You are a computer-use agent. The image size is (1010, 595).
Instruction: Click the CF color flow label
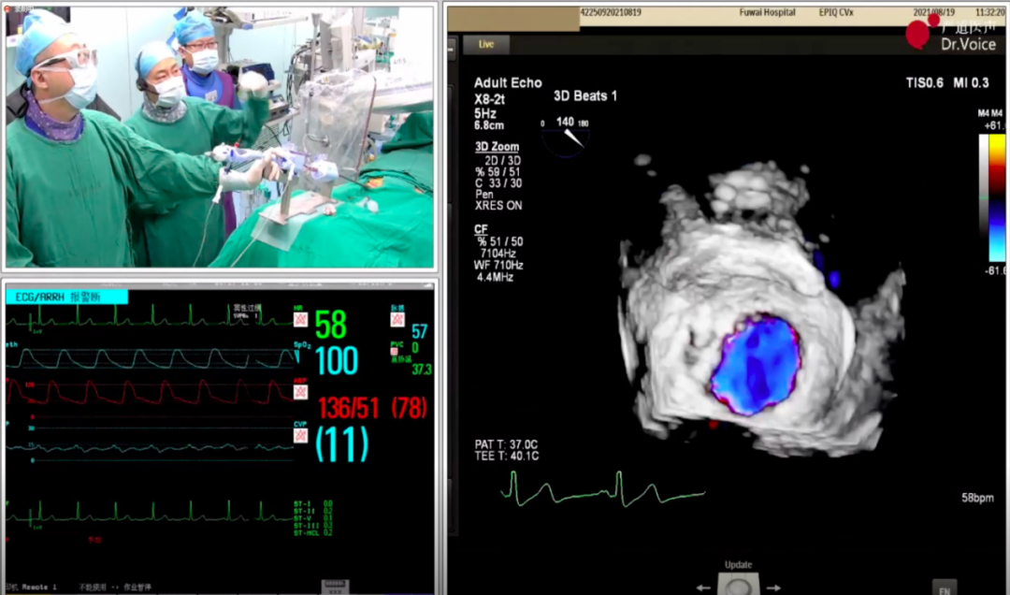[x=481, y=228]
